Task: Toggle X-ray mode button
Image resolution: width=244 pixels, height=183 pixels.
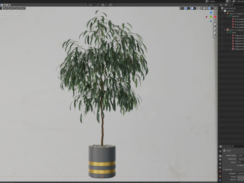Action: (x=198, y=8)
